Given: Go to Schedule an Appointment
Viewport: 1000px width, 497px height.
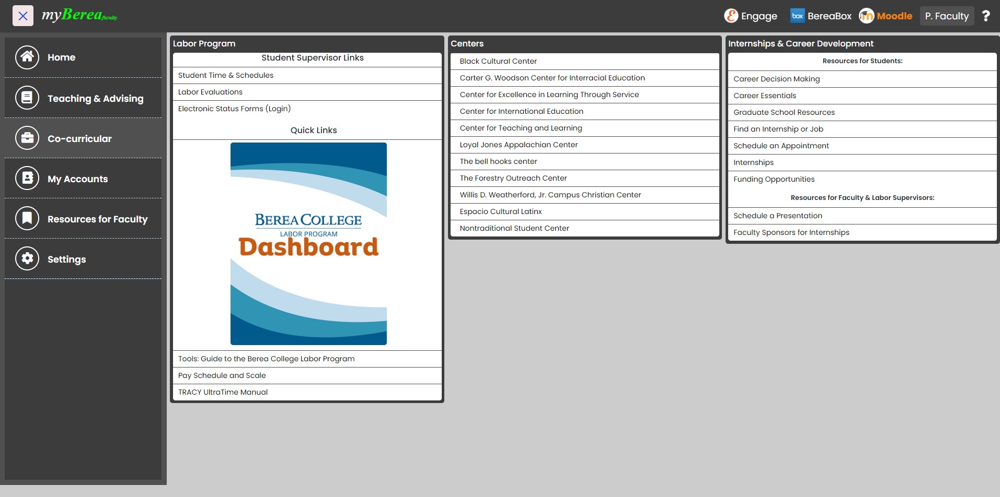Looking at the screenshot, I should 781,146.
